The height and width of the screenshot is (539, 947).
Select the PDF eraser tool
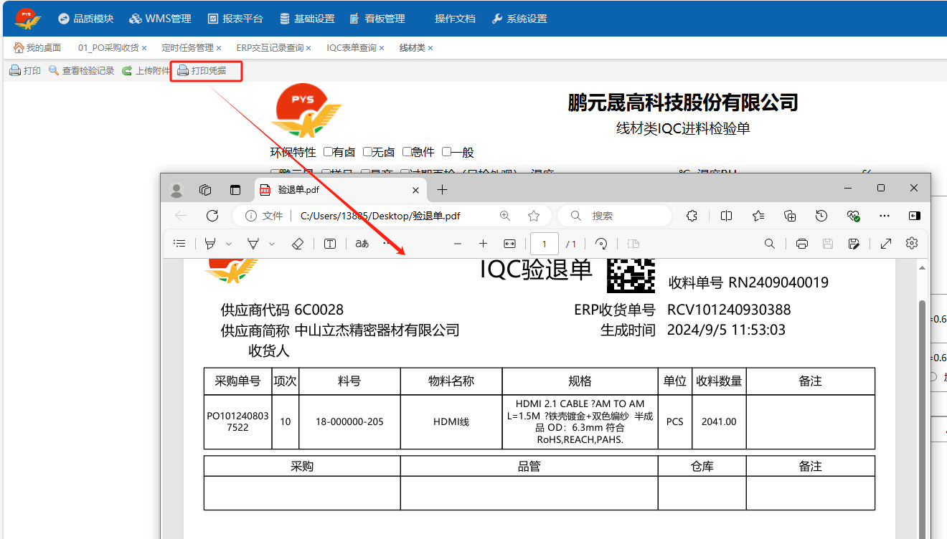click(298, 244)
